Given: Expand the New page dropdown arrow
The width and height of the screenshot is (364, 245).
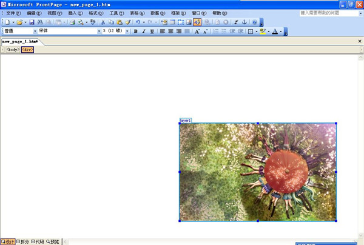Looking at the screenshot, I should [x=13, y=22].
